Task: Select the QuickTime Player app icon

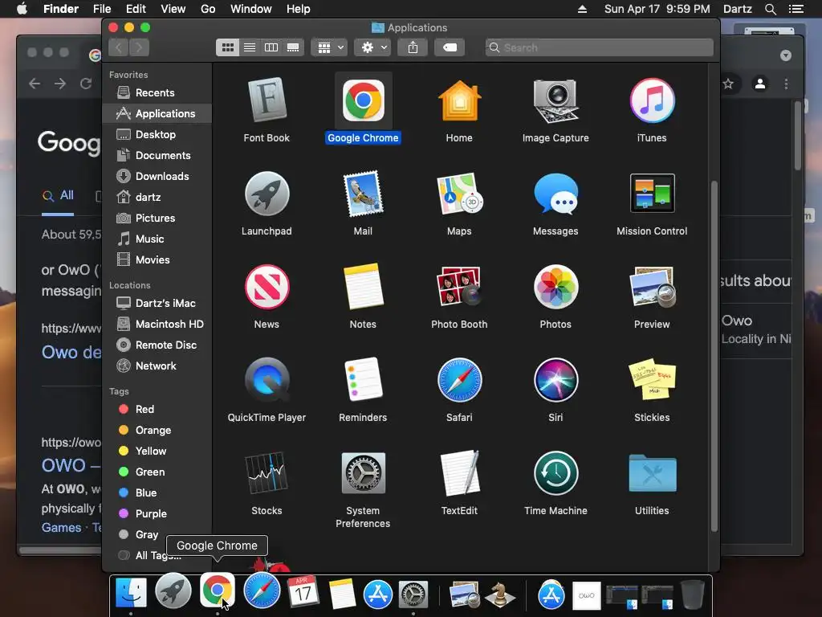Action: coord(267,380)
